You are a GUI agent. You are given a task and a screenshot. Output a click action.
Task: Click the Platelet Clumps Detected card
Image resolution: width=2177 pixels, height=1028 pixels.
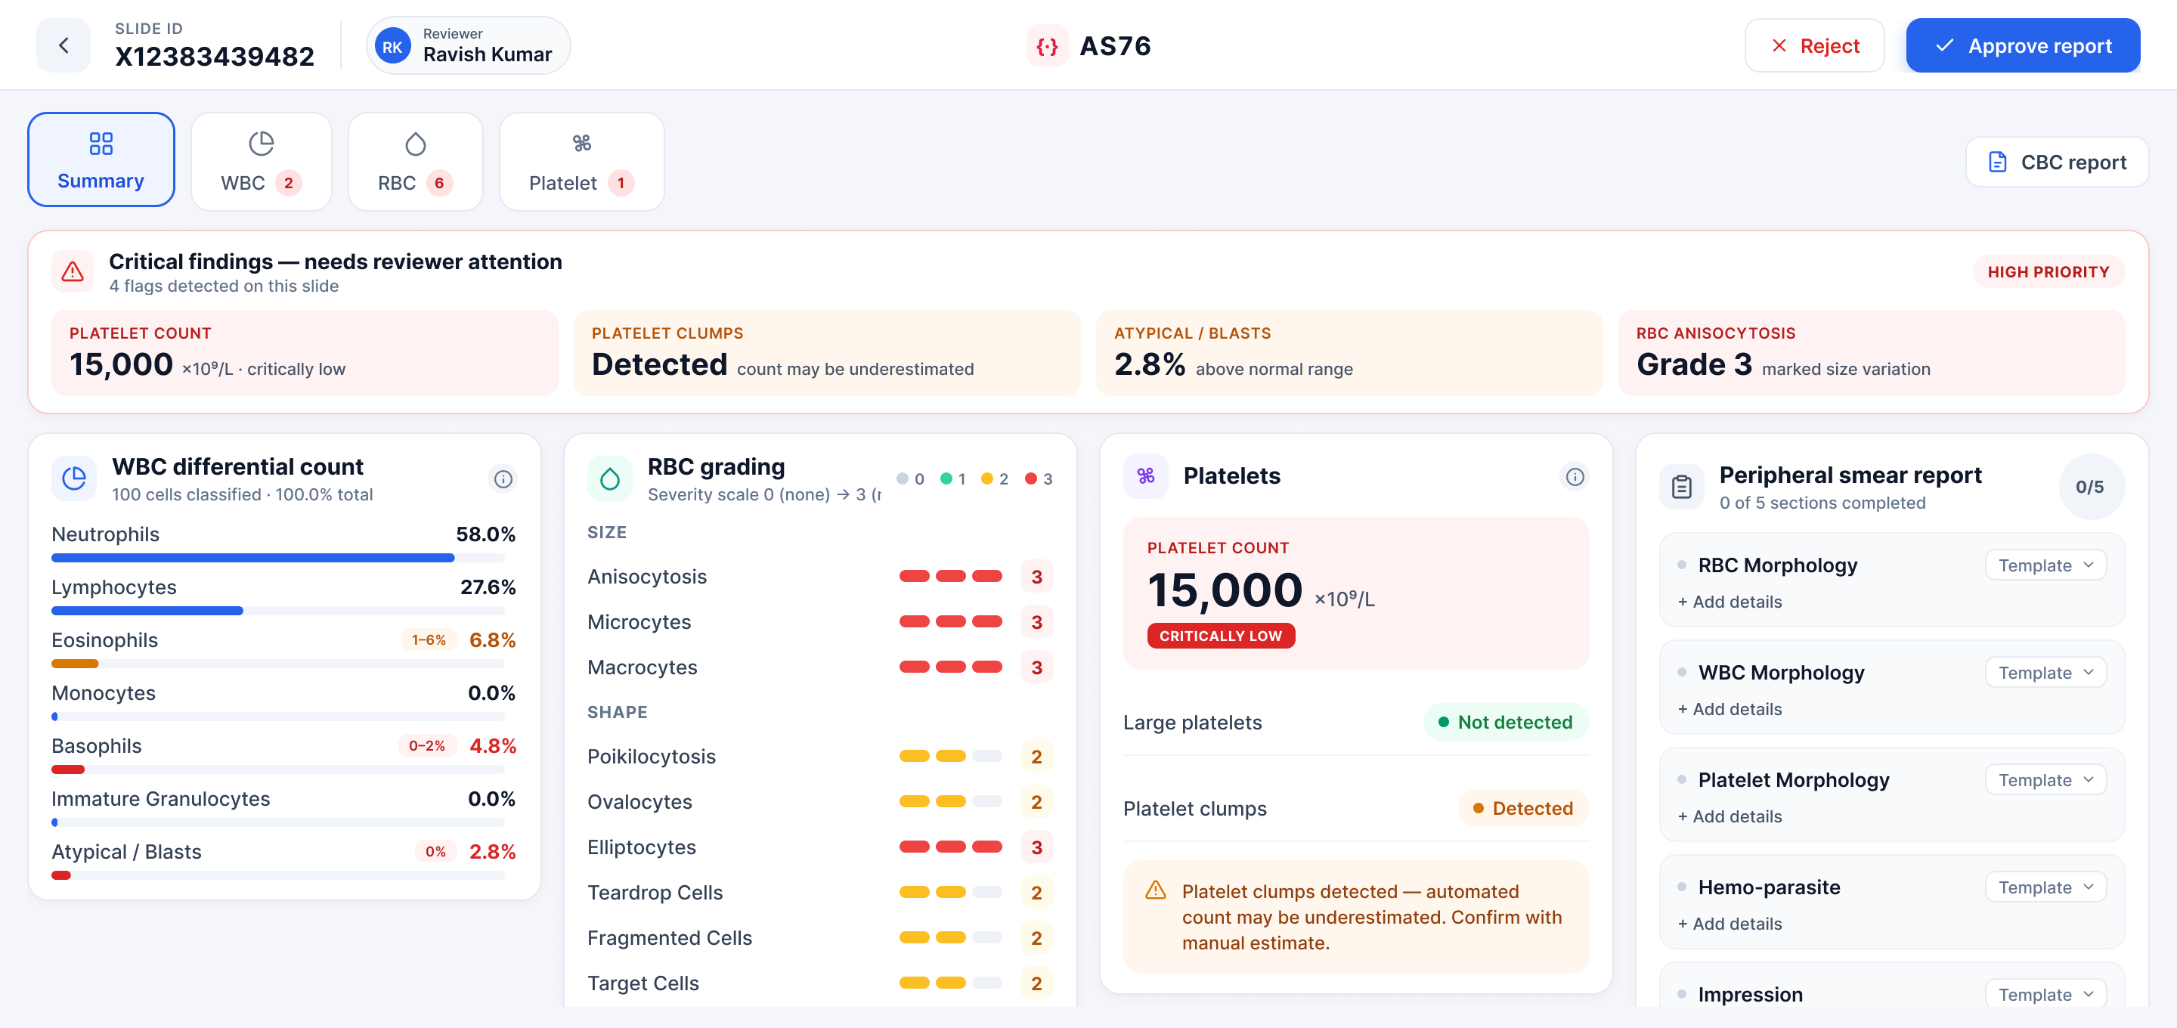pos(826,352)
